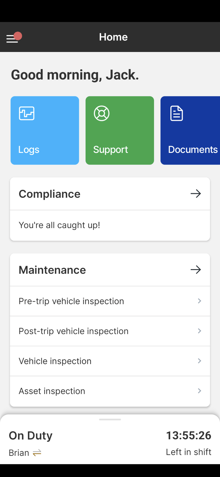
Task: Tap the Support tile label
Action: click(x=111, y=150)
